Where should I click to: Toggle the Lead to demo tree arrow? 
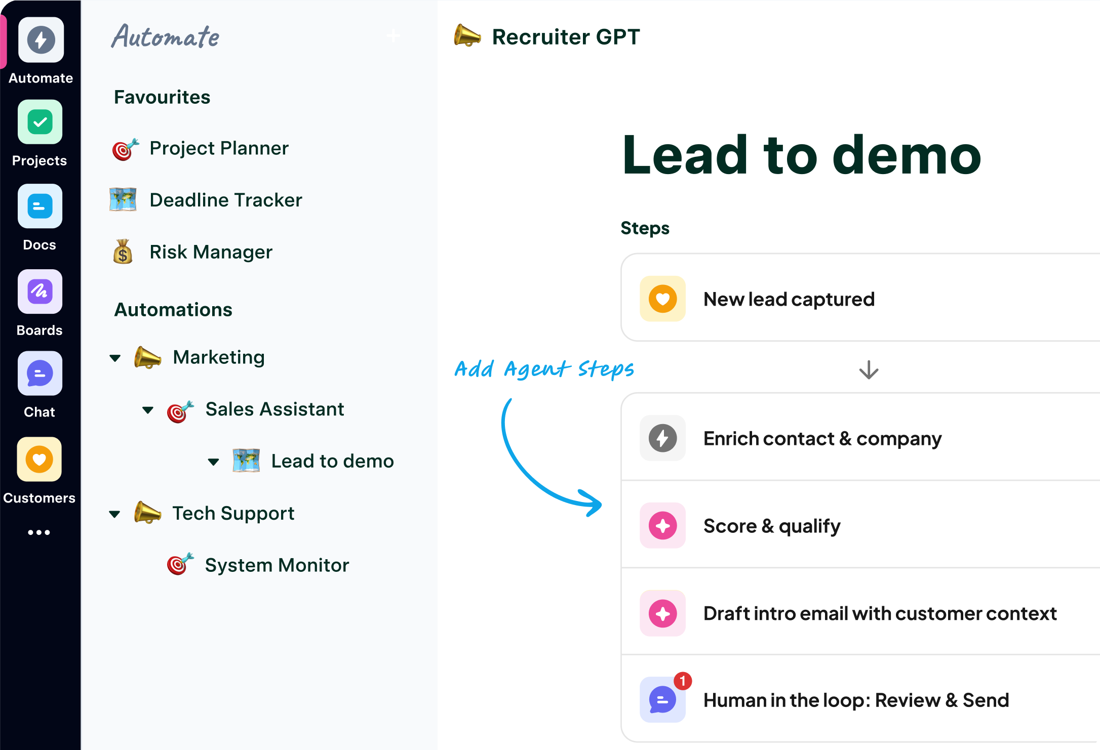pyautogui.click(x=214, y=462)
